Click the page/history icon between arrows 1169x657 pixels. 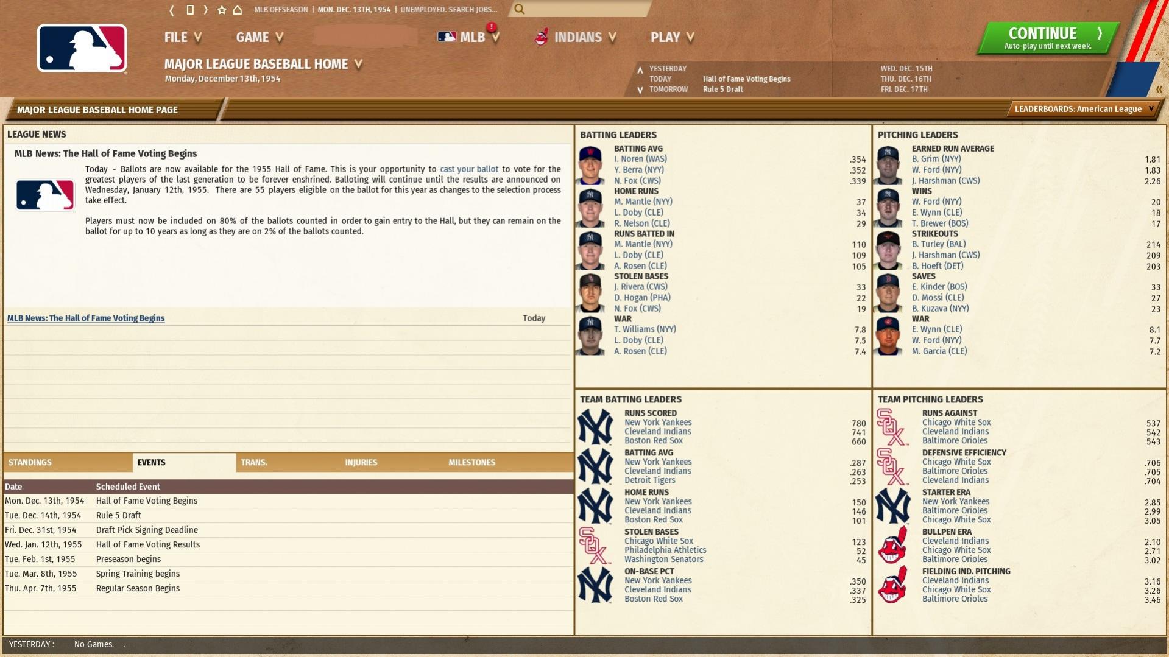(x=189, y=10)
